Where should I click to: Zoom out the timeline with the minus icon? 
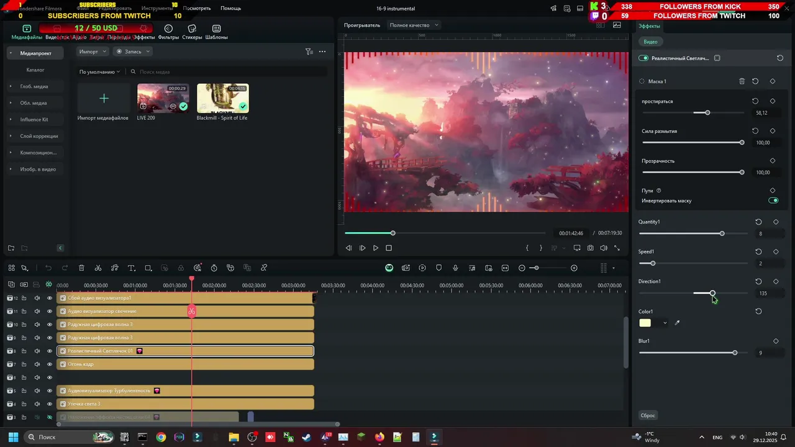tap(522, 268)
